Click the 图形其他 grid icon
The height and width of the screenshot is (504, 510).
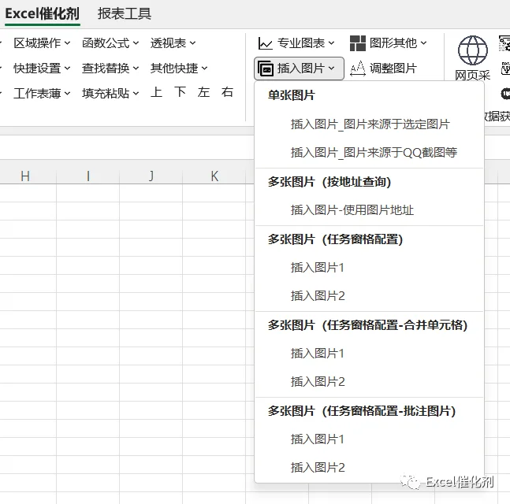point(358,43)
